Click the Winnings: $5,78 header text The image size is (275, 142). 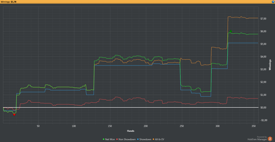pyautogui.click(x=9, y=2)
